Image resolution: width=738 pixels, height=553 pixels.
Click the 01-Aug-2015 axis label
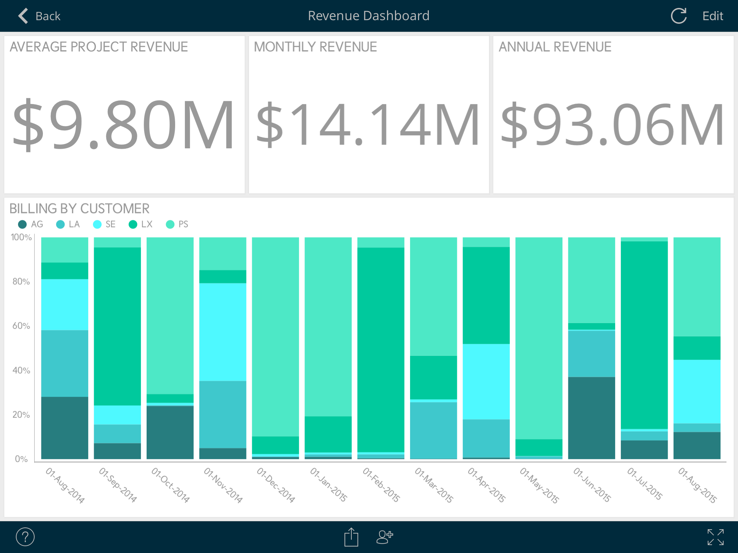(697, 485)
